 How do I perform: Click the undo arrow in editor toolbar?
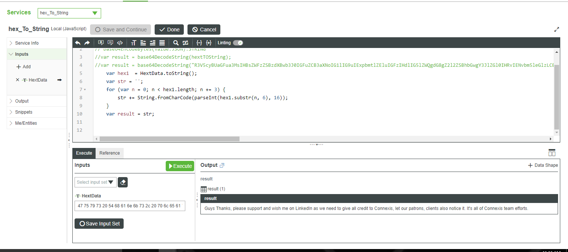(x=78, y=43)
